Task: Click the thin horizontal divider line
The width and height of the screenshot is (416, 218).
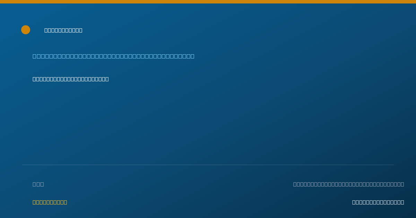Action: [208, 165]
